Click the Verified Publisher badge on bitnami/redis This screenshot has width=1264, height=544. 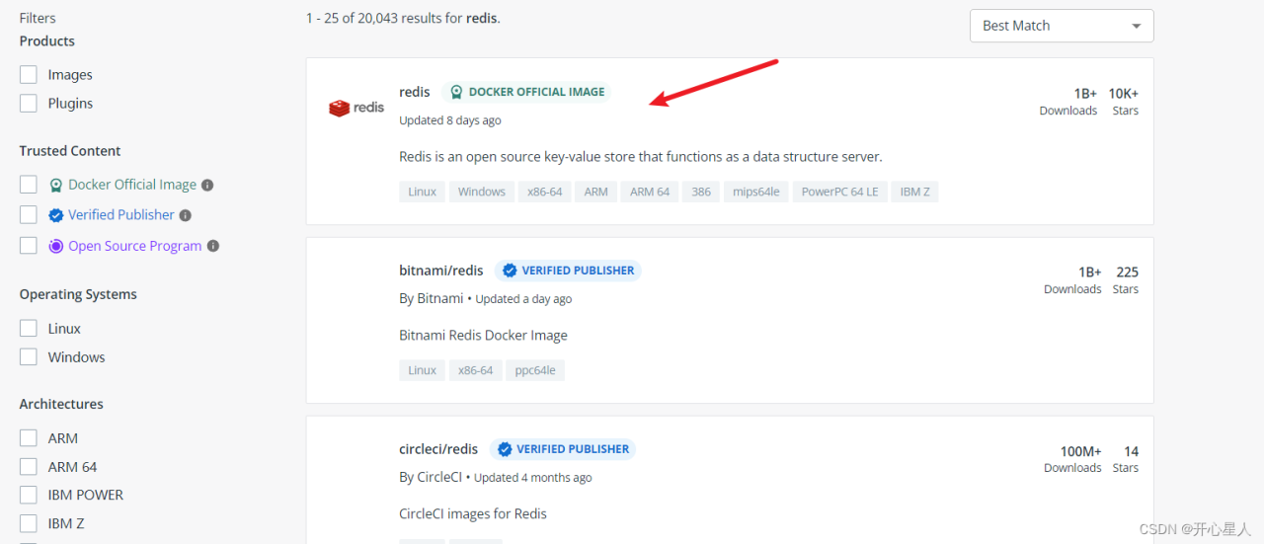(x=568, y=271)
